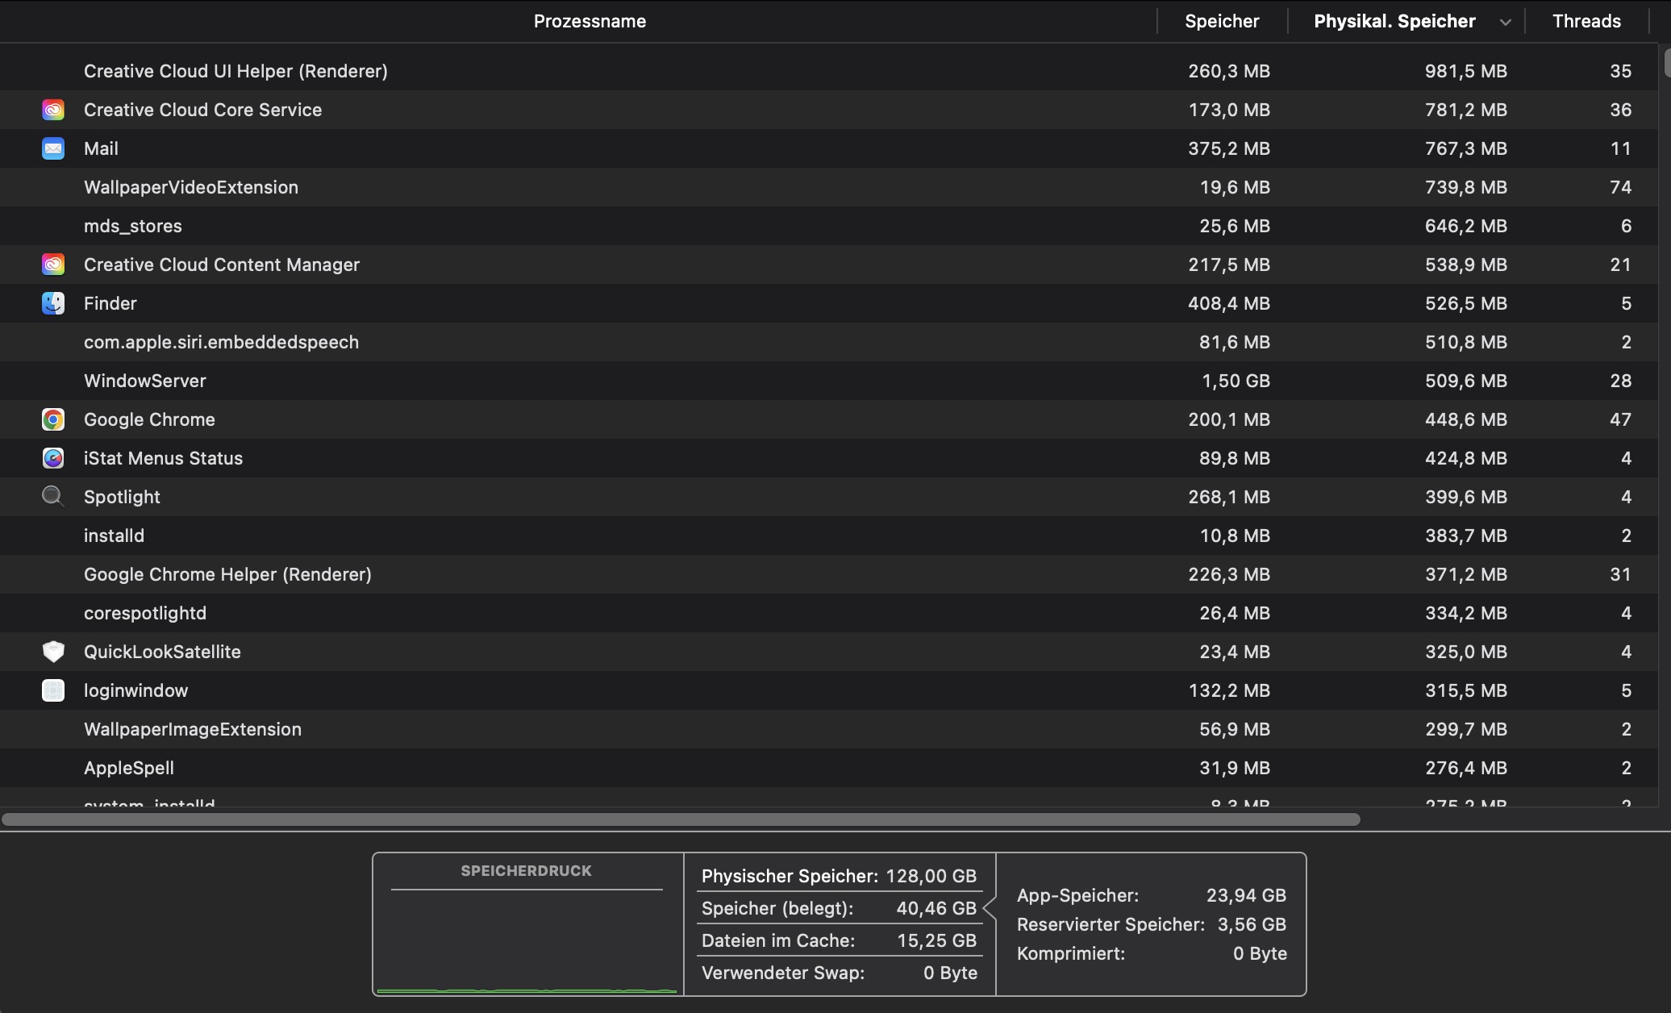The image size is (1671, 1013).
Task: Click the horizontal scrollbar thumb
Action: (681, 819)
